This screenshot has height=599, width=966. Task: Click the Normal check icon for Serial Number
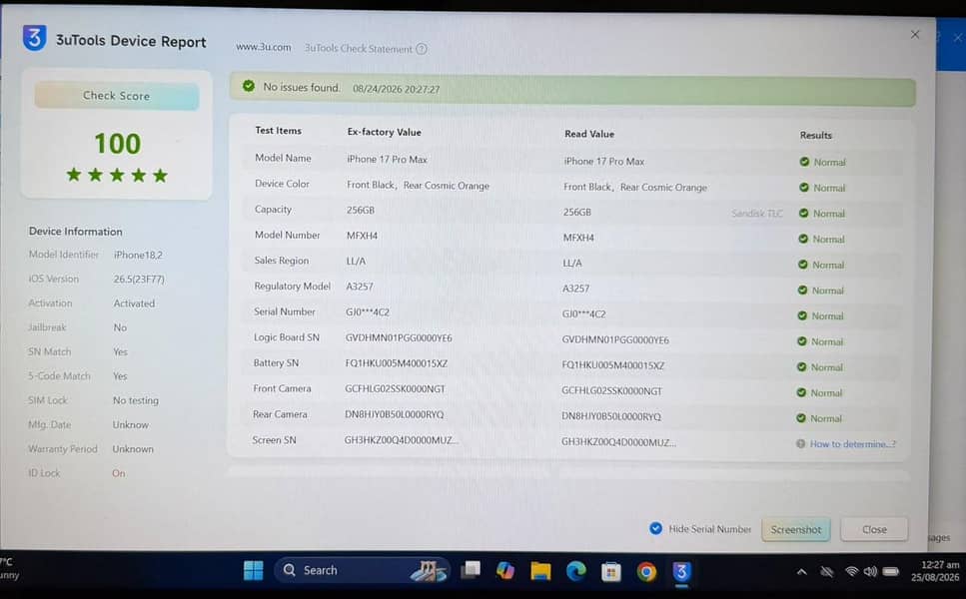coord(801,315)
